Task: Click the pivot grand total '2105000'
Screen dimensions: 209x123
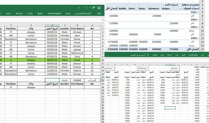Action: [x=113, y=49]
